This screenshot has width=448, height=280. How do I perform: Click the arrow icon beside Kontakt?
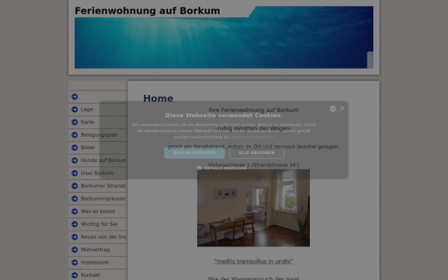[x=75, y=275]
